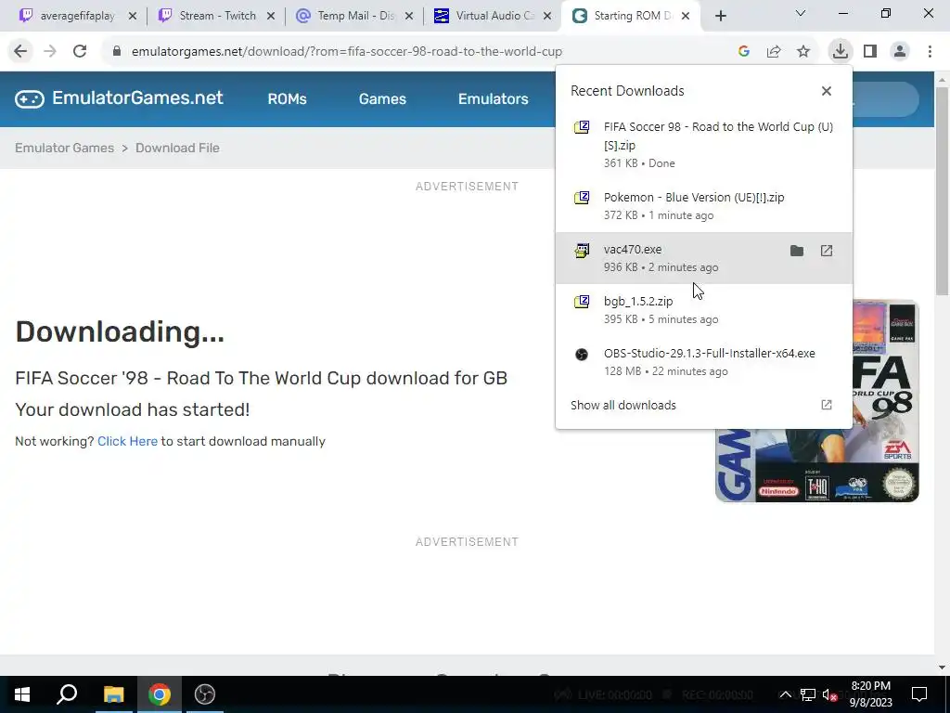Go to the Emulator Games breadcrumb
Viewport: 950px width, 713px height.
[x=64, y=148]
